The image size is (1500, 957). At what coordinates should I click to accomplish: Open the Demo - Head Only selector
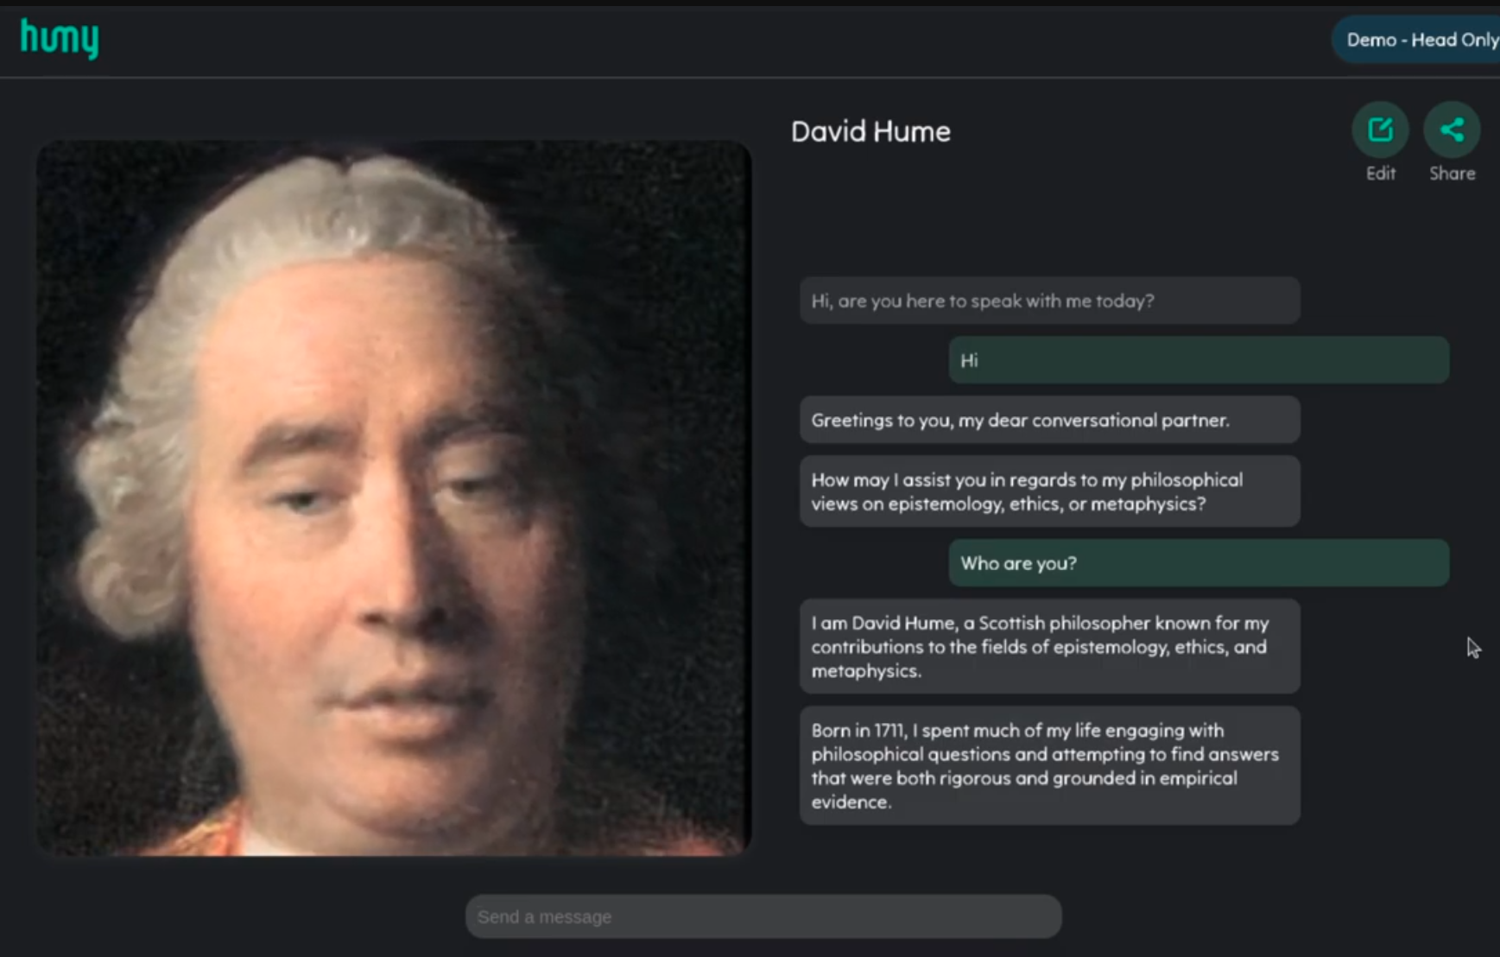click(1417, 40)
